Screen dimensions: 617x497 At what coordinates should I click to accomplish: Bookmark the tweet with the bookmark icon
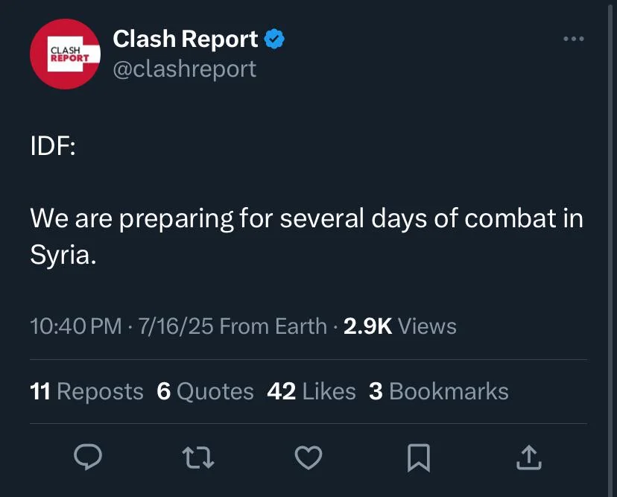(419, 458)
